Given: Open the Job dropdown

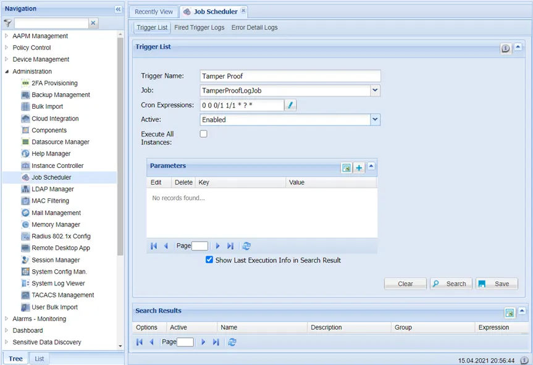Looking at the screenshot, I should pos(375,90).
